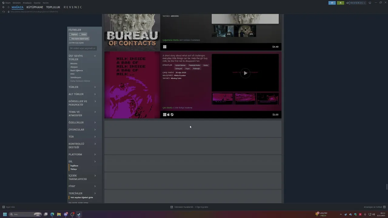The image size is (388, 218).
Task: Click the Steam announcements megaphone icon
Action: (x=332, y=3)
